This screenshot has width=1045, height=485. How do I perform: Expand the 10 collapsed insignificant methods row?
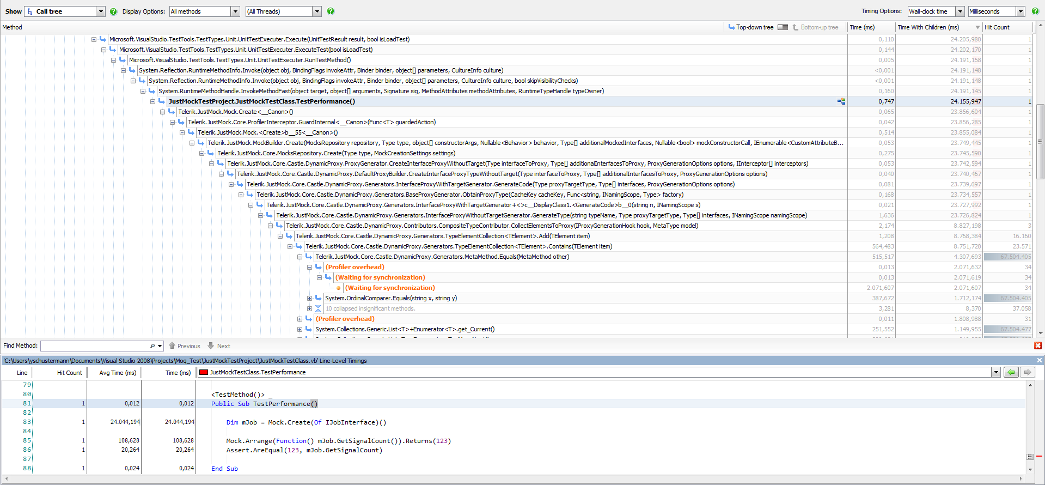[x=309, y=308]
